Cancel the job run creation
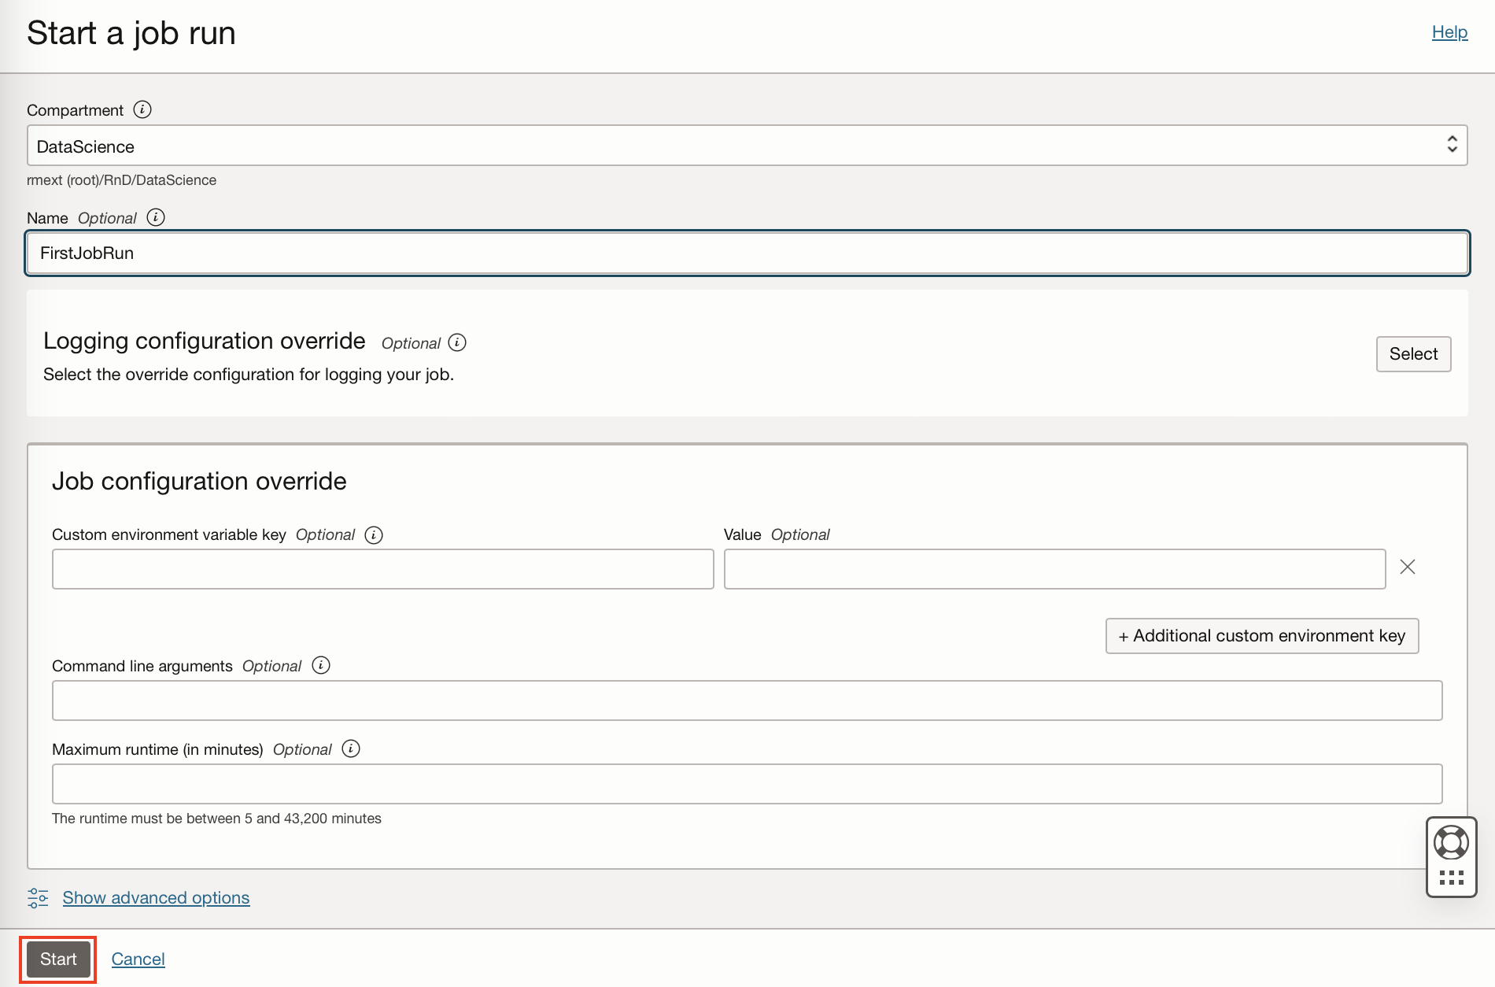1495x987 pixels. point(138,959)
